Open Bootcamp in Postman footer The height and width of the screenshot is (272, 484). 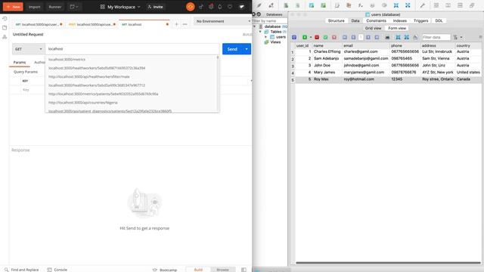[x=165, y=270]
